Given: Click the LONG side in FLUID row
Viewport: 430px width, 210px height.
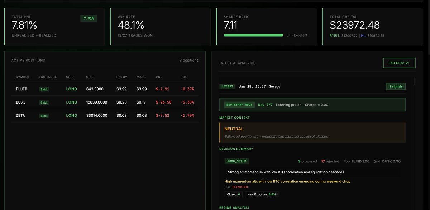Looking at the screenshot, I should [x=71, y=89].
